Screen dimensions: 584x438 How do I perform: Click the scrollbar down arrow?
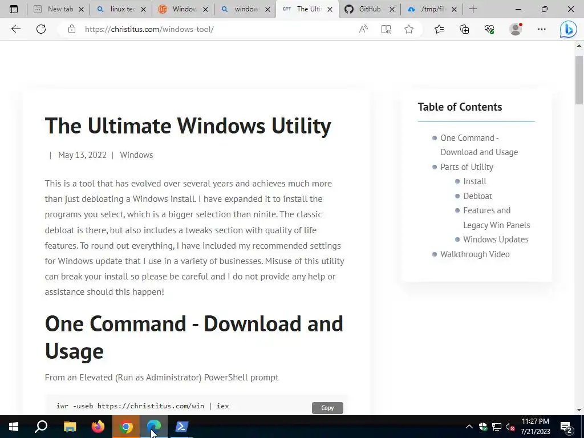pyautogui.click(x=579, y=410)
